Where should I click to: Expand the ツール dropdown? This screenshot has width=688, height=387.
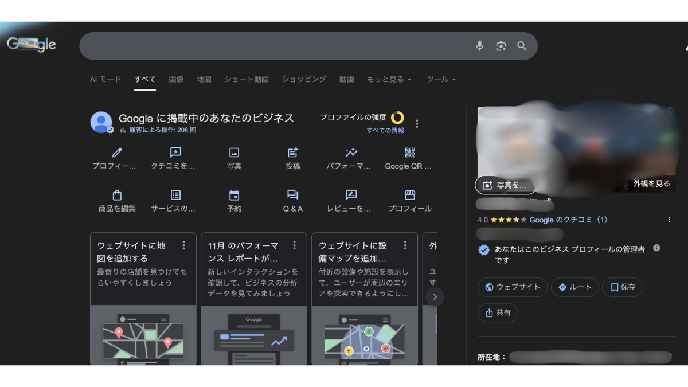pyautogui.click(x=441, y=79)
